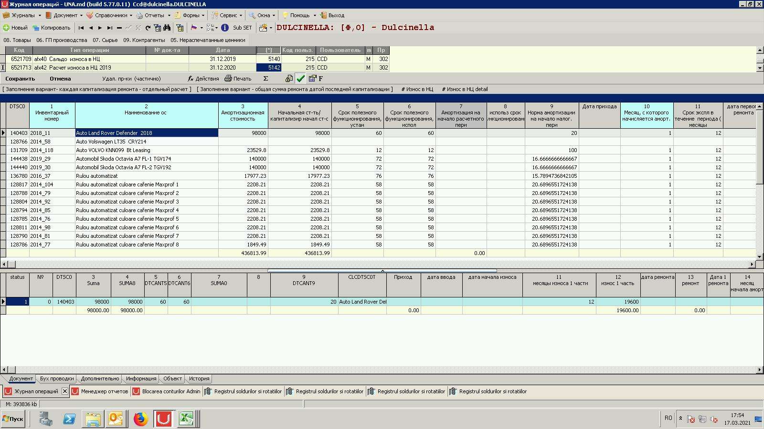
Task: Open Outlook from the taskbar
Action: 117,419
